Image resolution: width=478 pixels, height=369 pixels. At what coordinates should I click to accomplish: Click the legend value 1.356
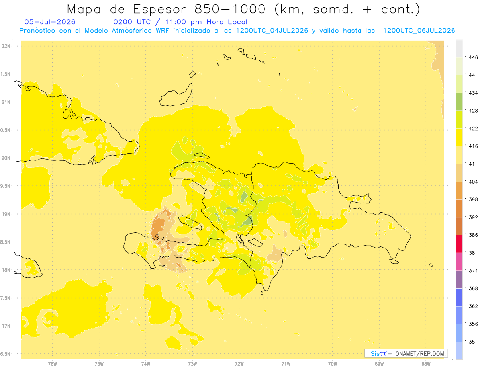(x=471, y=324)
